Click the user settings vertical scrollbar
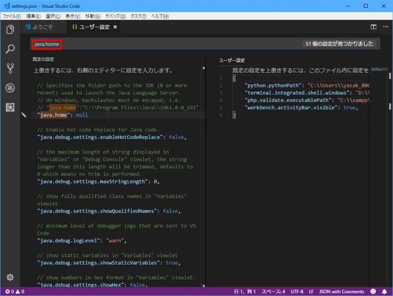Viewport: 393px width, 296px height. click(390, 177)
